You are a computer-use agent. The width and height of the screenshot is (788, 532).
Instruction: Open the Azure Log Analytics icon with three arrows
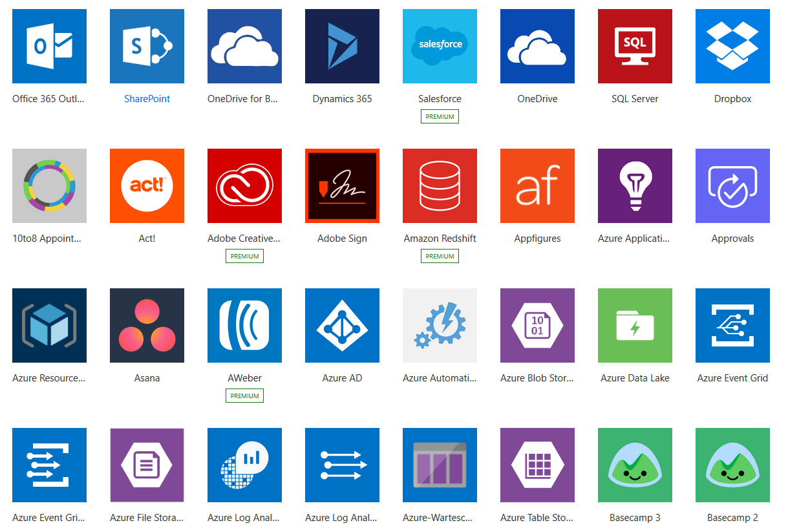coord(342,465)
